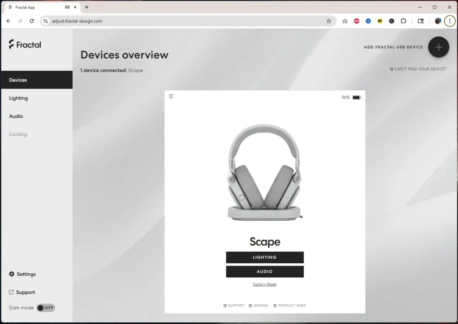Switch to the Fractal App tab
The height and width of the screenshot is (324, 458).
(x=43, y=7)
